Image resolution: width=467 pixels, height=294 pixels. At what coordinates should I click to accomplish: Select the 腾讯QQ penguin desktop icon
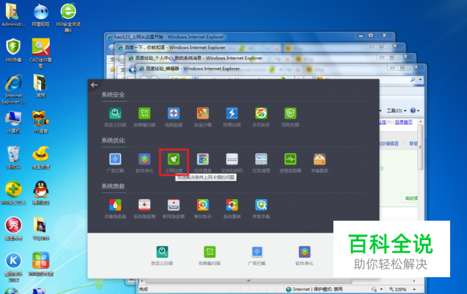pyautogui.click(x=40, y=193)
